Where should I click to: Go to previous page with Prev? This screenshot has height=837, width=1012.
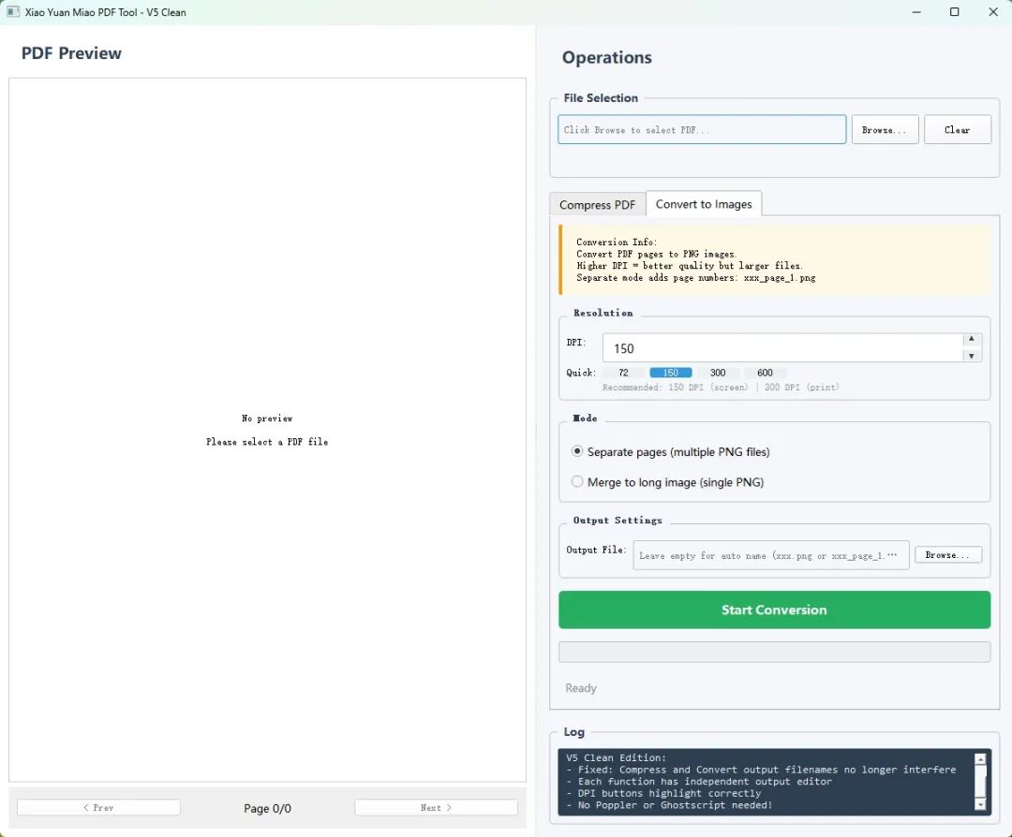point(98,807)
